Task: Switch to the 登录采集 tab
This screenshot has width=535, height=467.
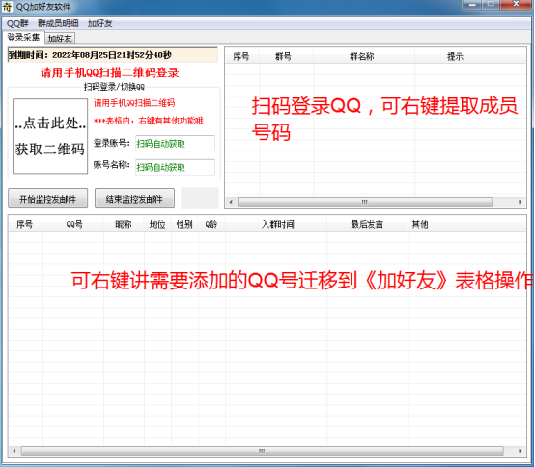Action: click(x=23, y=38)
